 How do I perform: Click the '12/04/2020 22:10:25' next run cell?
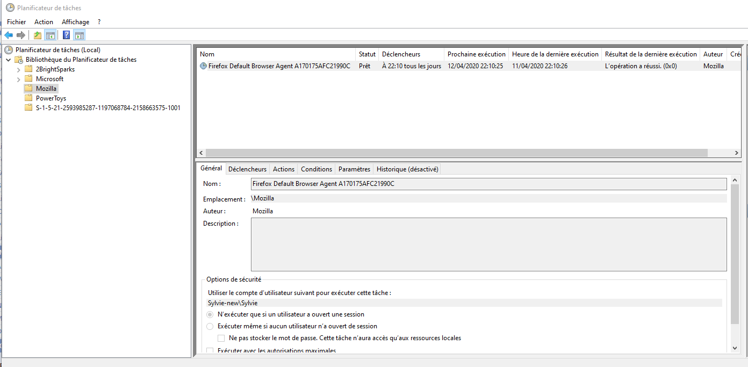point(475,66)
